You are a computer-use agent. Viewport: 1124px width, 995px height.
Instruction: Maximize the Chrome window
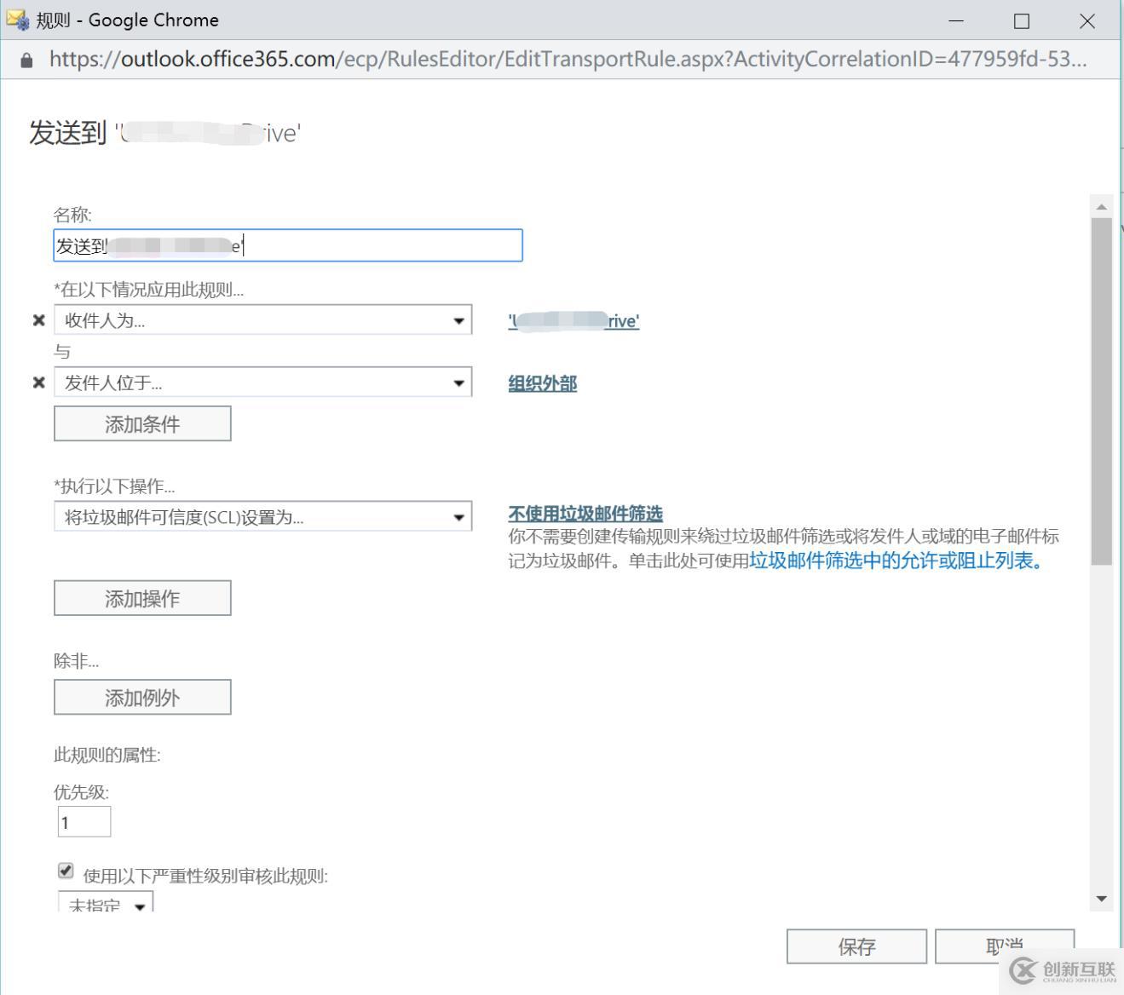[x=1022, y=20]
